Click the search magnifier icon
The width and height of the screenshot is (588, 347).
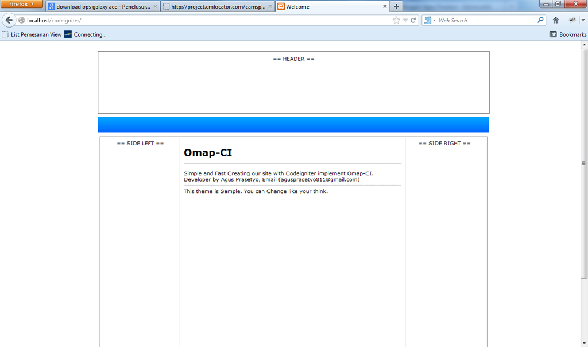(x=540, y=20)
